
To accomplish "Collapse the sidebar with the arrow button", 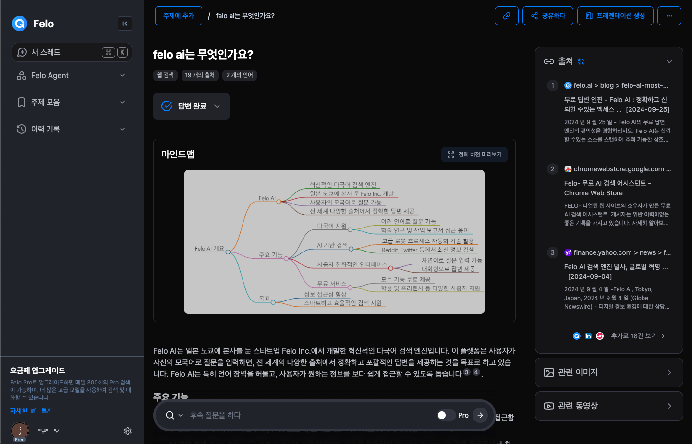I will coord(125,24).
